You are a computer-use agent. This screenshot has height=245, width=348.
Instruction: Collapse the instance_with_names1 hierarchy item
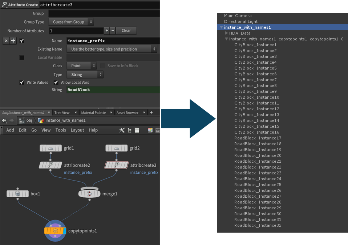[221, 27]
